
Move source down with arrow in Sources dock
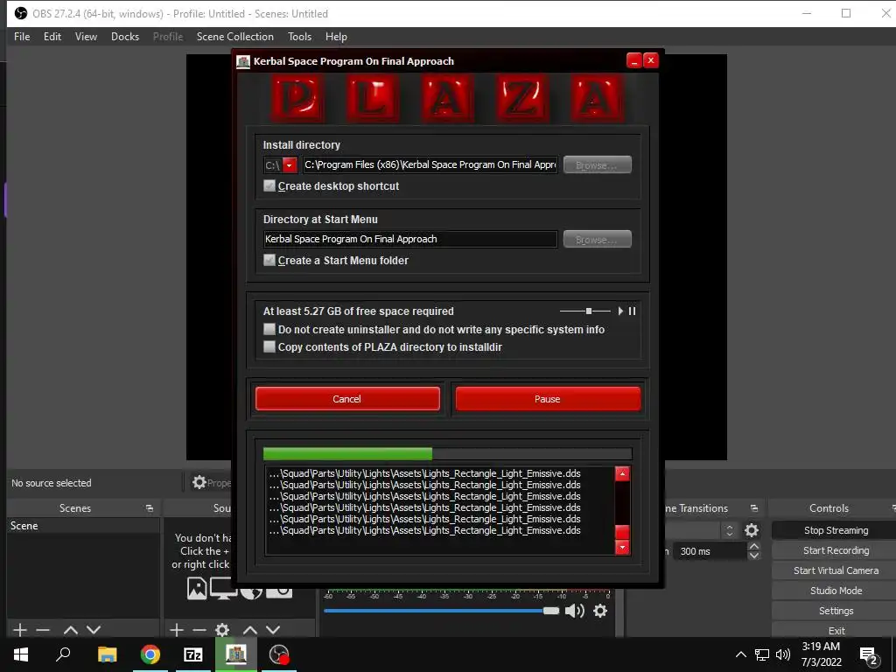(x=273, y=630)
